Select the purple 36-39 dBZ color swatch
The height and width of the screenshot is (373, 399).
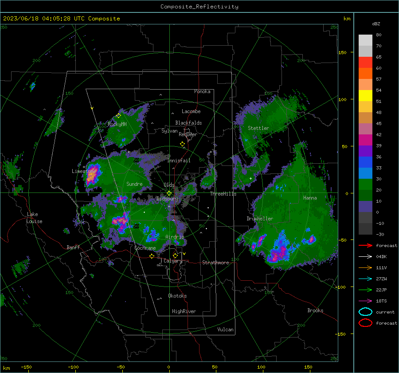[365, 151]
